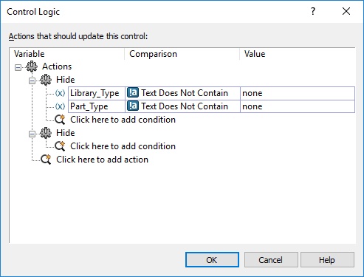Image resolution: width=364 pixels, height=277 pixels.
Task: Collapse the first Hide action node
Action: point(32,81)
